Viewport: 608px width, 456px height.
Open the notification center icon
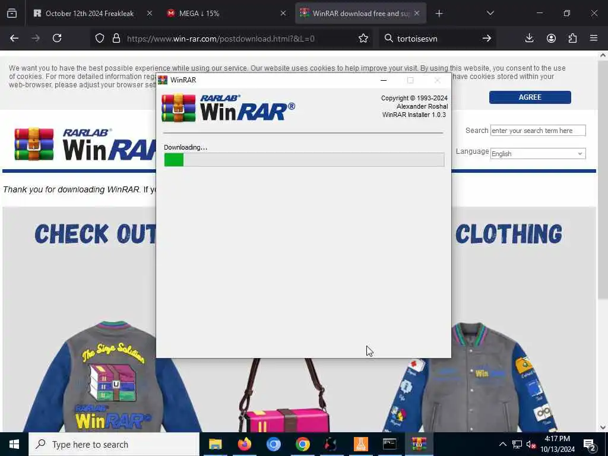[x=590, y=445]
